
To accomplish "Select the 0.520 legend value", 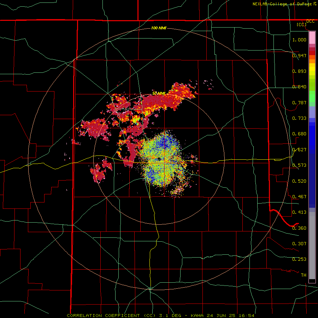I will (x=299, y=181).
